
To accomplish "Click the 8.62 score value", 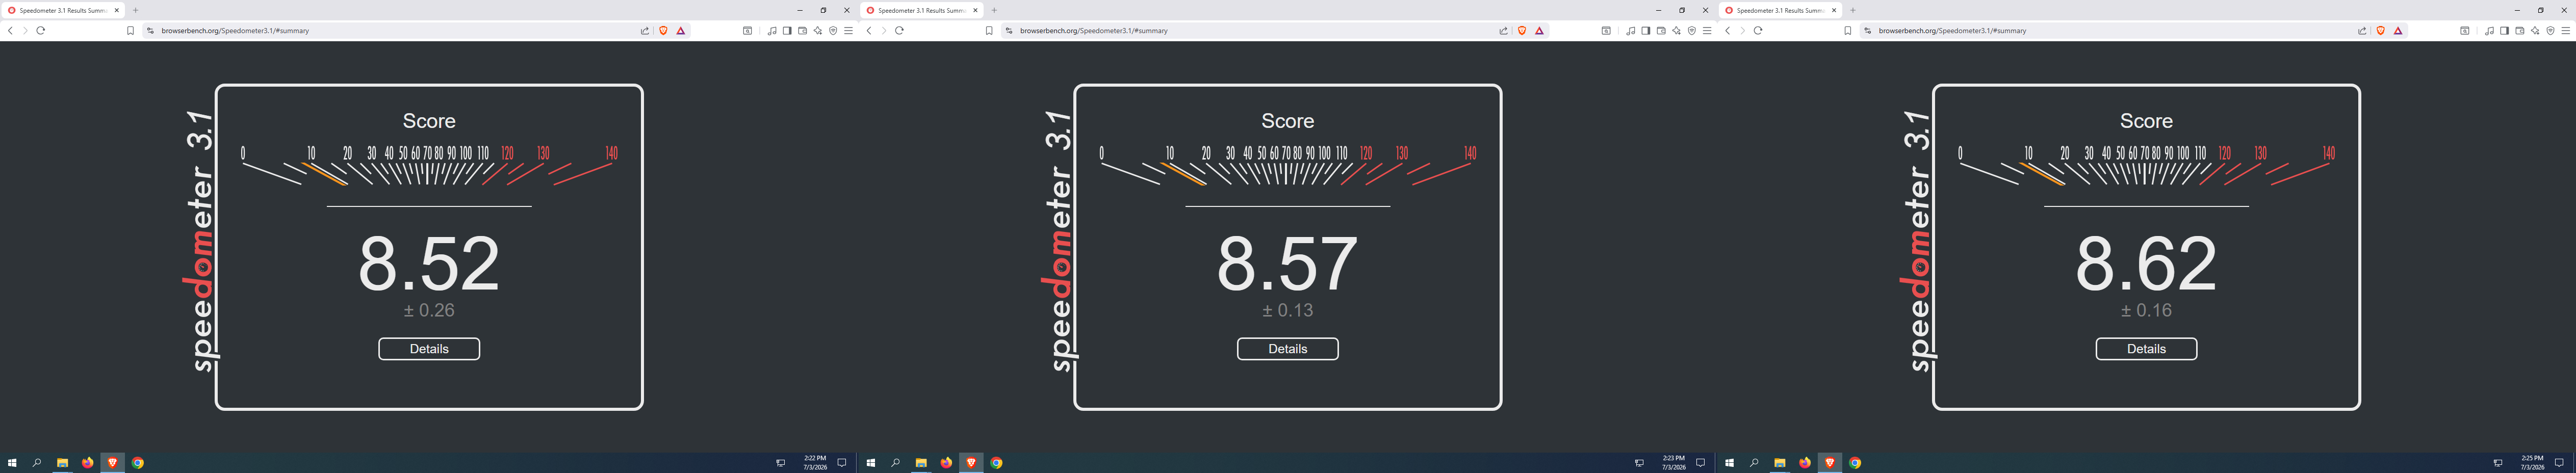I will coord(2147,264).
